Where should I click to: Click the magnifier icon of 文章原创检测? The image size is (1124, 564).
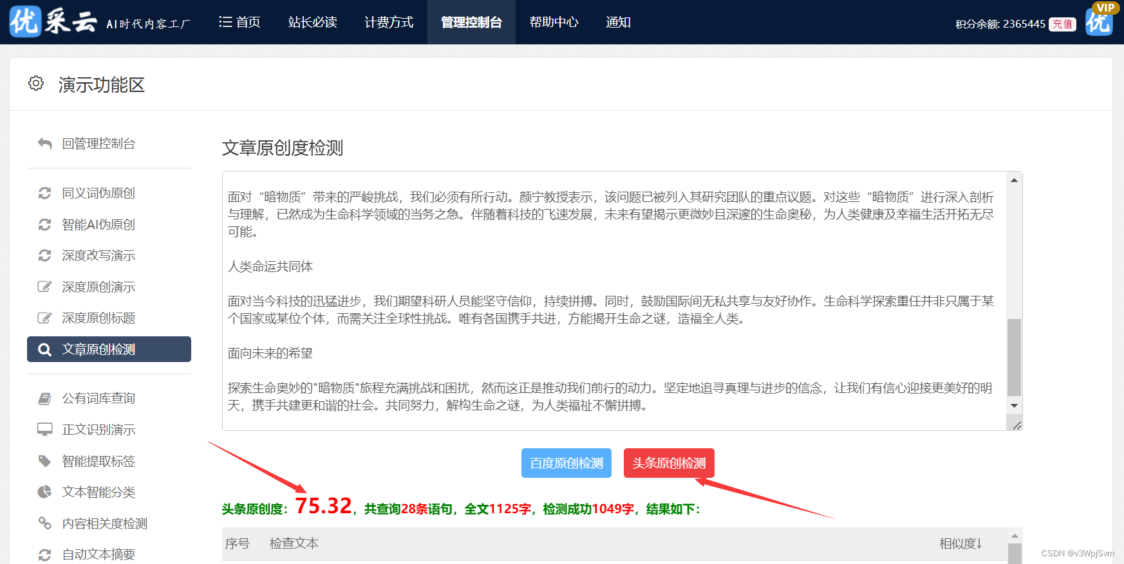pos(44,349)
